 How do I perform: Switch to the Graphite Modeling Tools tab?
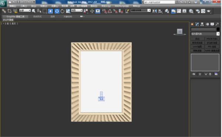point(15,17)
